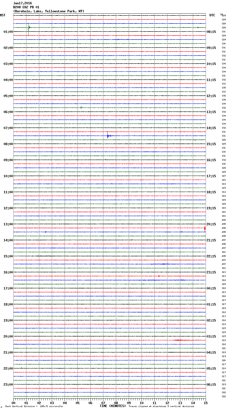Click the 04:15 UTC time label
227x410 pixels.
(211, 353)
